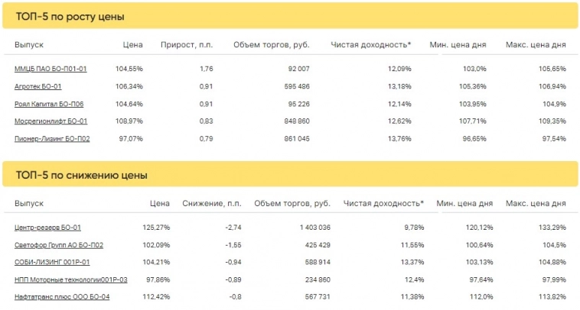Select the Мосрегионлифт БО-01 link
Viewport: 580px width, 310px height.
(x=51, y=121)
